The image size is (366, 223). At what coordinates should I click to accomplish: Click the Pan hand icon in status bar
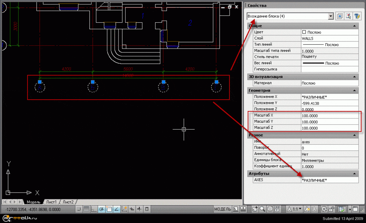pos(255,209)
